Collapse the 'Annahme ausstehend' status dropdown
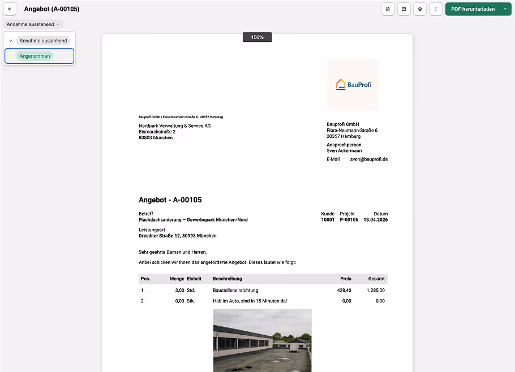Screen dimensions: 515x372 point(33,24)
